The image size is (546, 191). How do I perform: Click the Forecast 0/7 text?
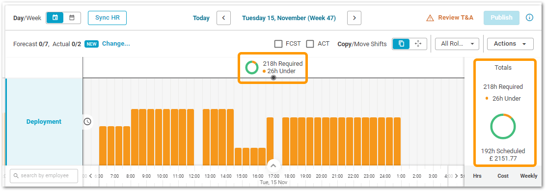[31, 44]
